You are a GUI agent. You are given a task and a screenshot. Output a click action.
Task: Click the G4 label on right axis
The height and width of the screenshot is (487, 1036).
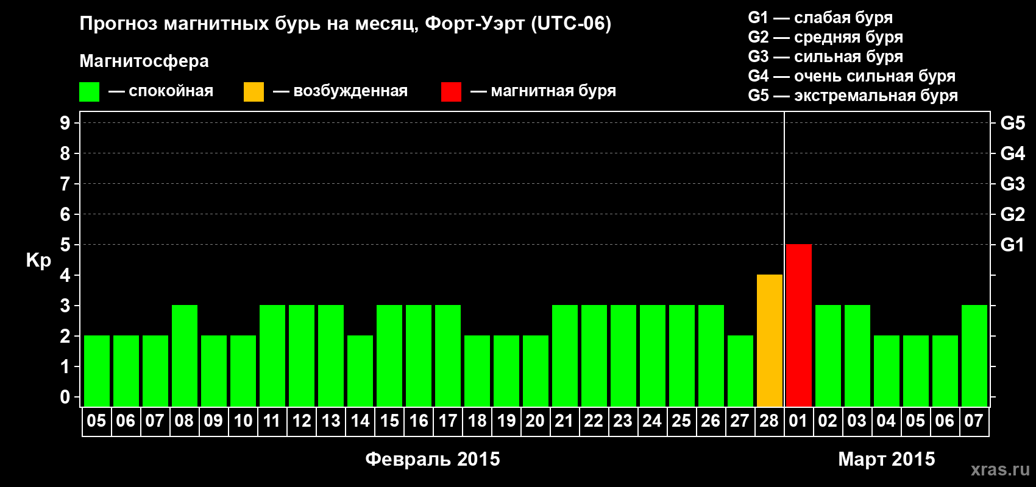click(x=1013, y=153)
